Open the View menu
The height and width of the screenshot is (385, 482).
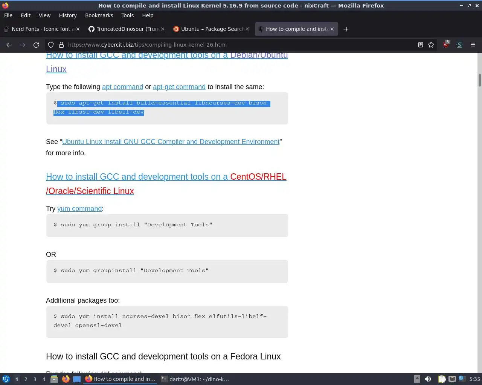[44, 15]
